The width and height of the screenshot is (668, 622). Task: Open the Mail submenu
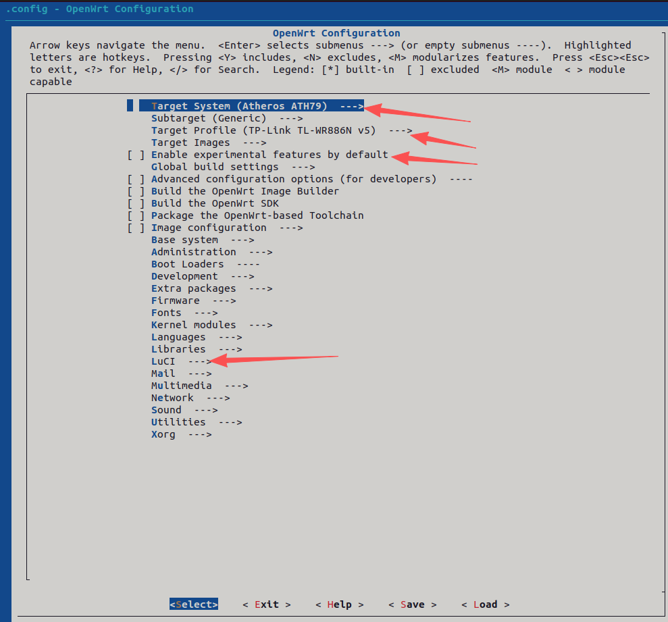(182, 373)
